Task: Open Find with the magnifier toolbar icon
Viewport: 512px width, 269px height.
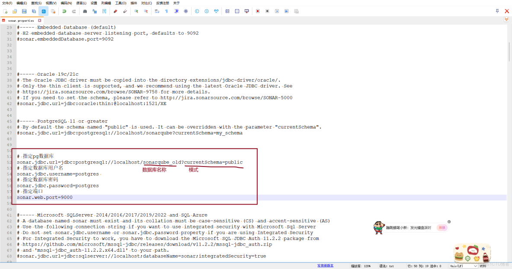Action: point(84,12)
